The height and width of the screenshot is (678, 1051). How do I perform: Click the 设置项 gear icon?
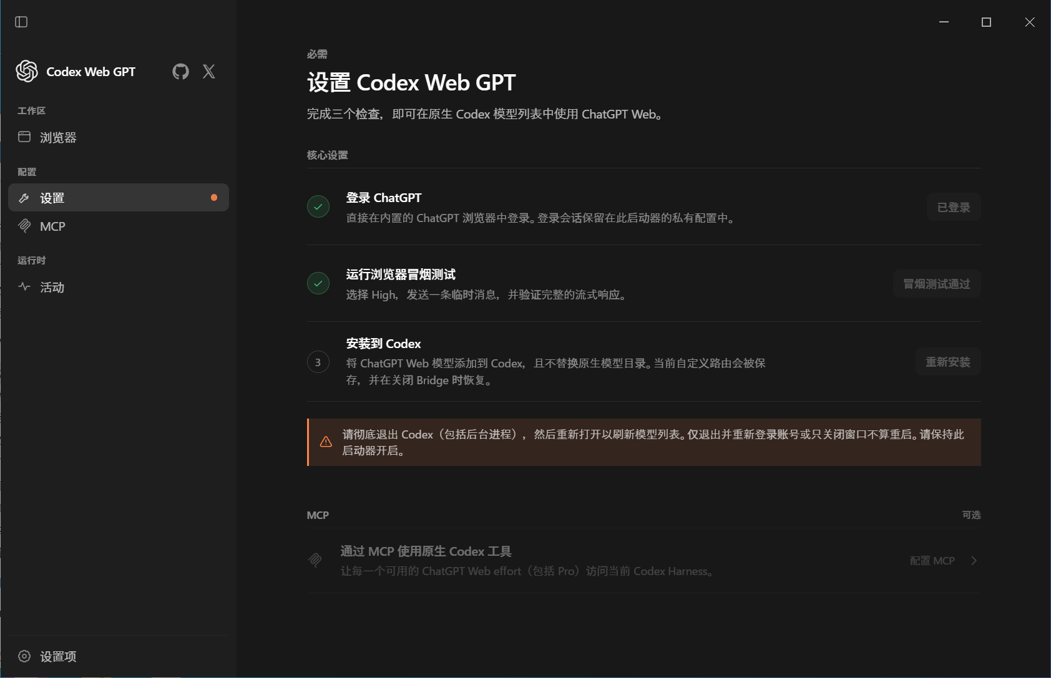click(x=24, y=656)
